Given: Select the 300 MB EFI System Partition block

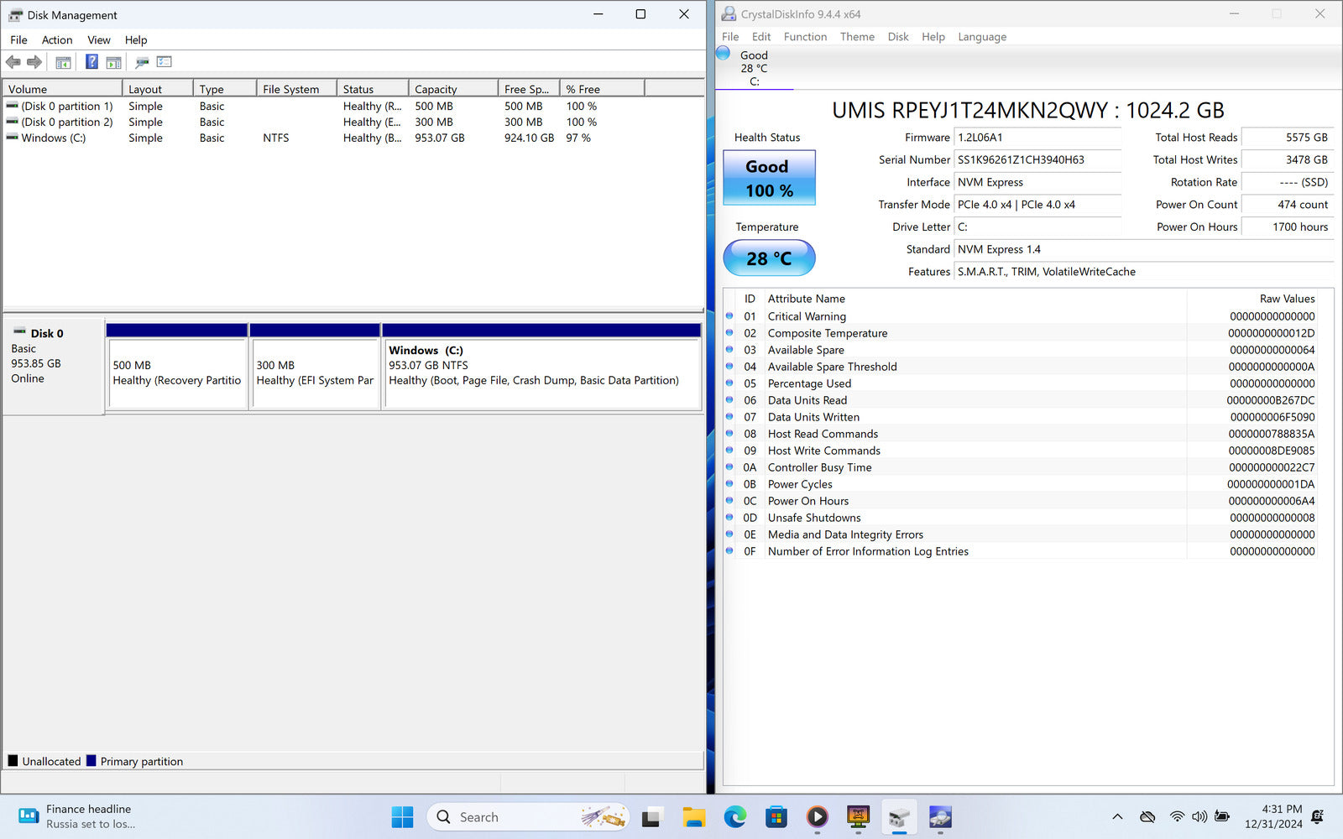Looking at the screenshot, I should [315, 367].
